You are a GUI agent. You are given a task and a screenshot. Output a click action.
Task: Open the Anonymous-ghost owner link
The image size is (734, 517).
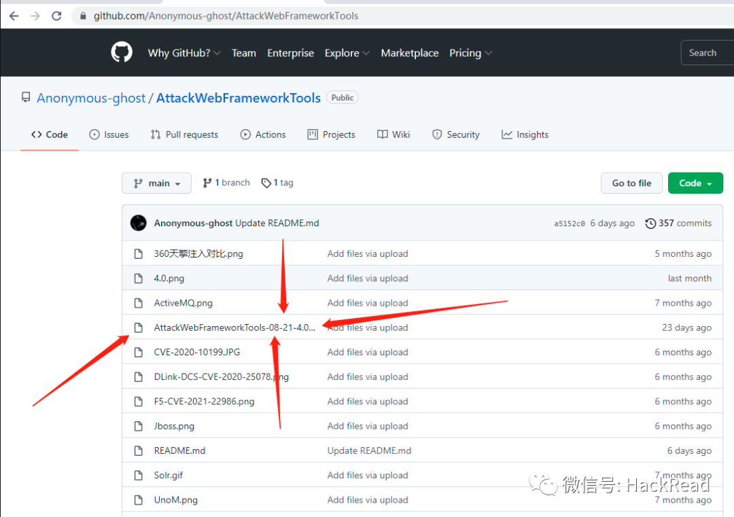point(91,98)
